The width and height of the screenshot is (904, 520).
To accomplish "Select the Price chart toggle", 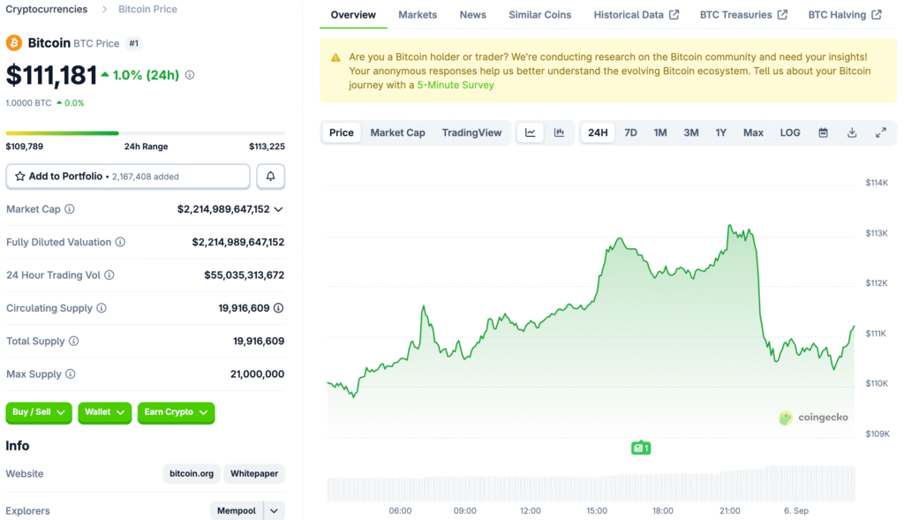I will (x=342, y=132).
